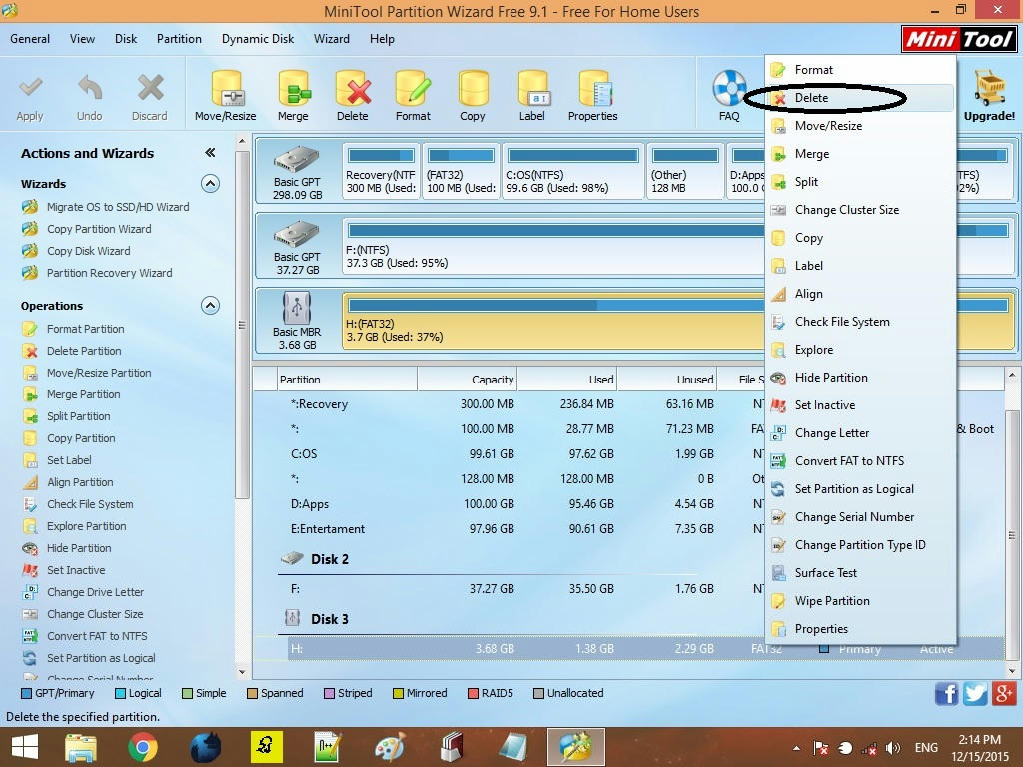The height and width of the screenshot is (767, 1023).
Task: Click the Delete toolbar icon
Action: tap(353, 88)
